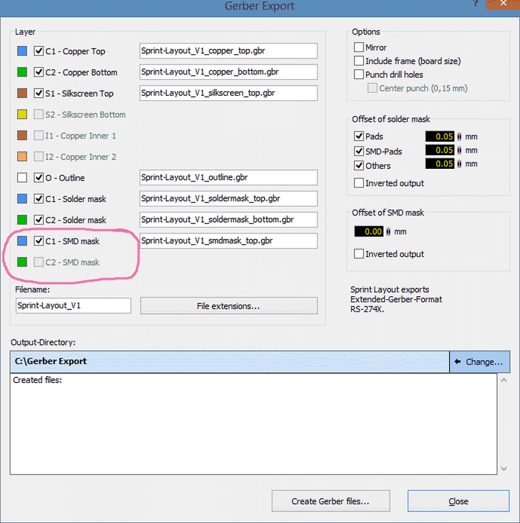Edit the copper_top.gbr filename field
The image size is (520, 523).
click(x=228, y=51)
